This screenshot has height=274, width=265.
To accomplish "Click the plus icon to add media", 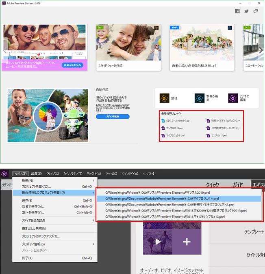I will (x=187, y=242).
